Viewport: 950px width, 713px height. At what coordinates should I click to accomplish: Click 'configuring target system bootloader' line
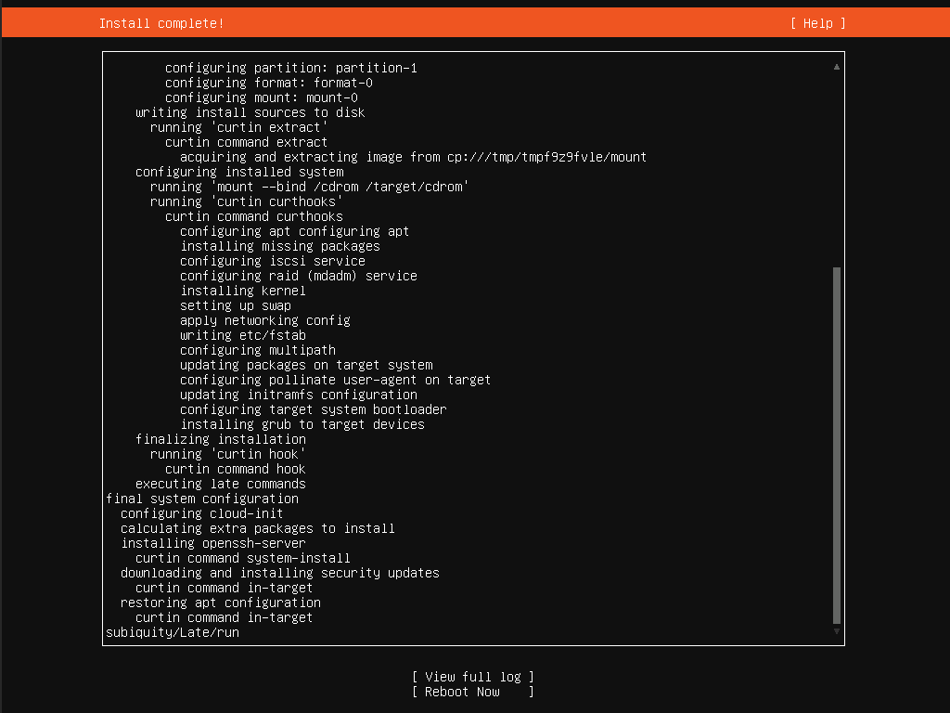pyautogui.click(x=314, y=409)
